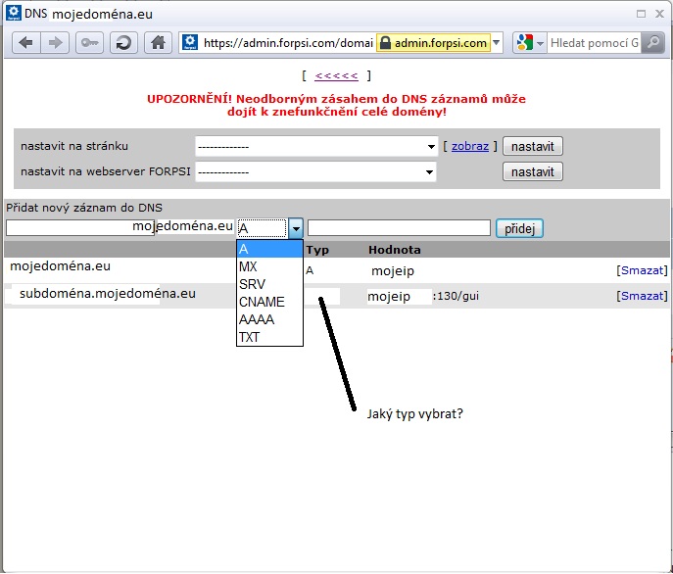
Task: Click the browser Forward arrow button
Action: click(55, 43)
